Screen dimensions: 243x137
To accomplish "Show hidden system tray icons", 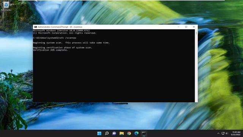I will click(218, 133).
